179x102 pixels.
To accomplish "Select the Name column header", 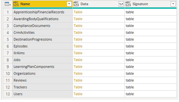I will point(42,4).
